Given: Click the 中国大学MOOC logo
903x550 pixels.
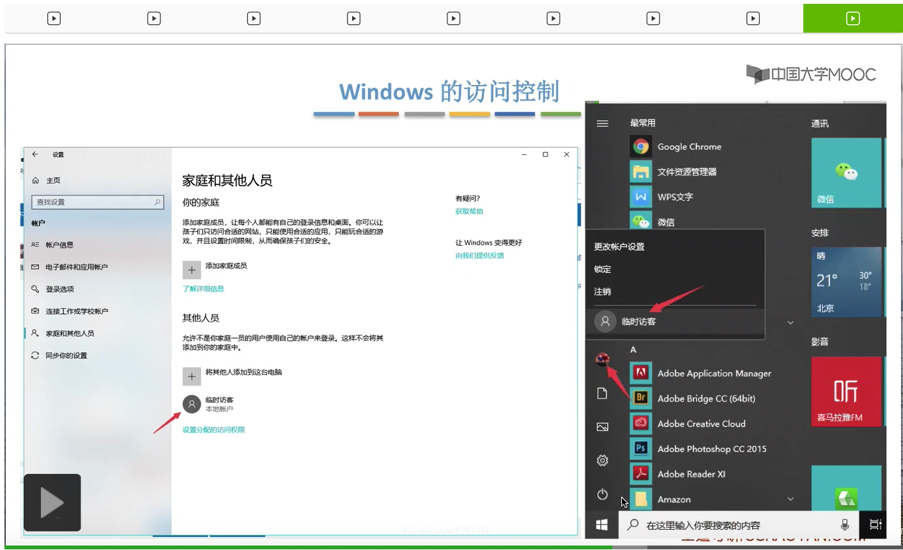Looking at the screenshot, I should click(x=811, y=74).
